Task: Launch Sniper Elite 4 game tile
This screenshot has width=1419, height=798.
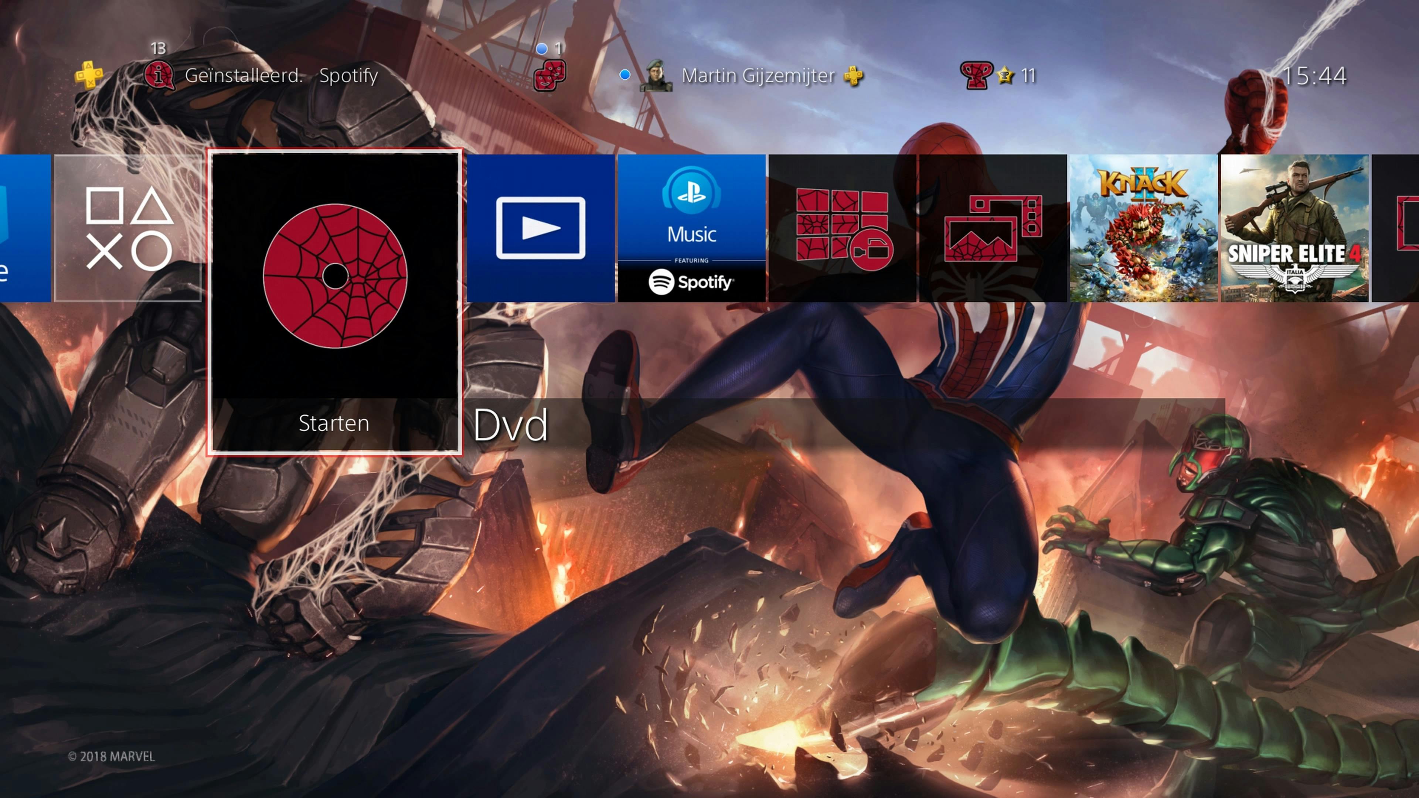Action: point(1294,228)
